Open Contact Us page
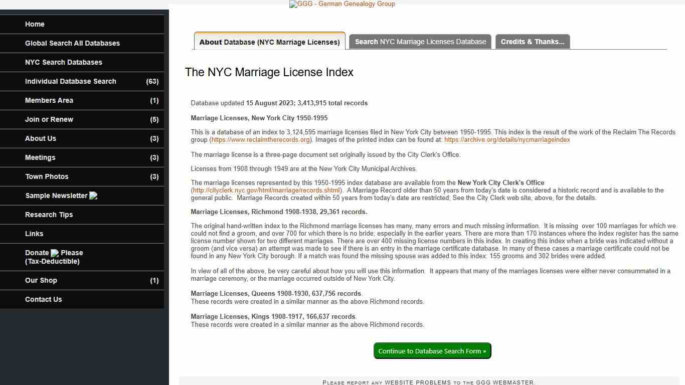This screenshot has height=385, width=685. pos(43,299)
